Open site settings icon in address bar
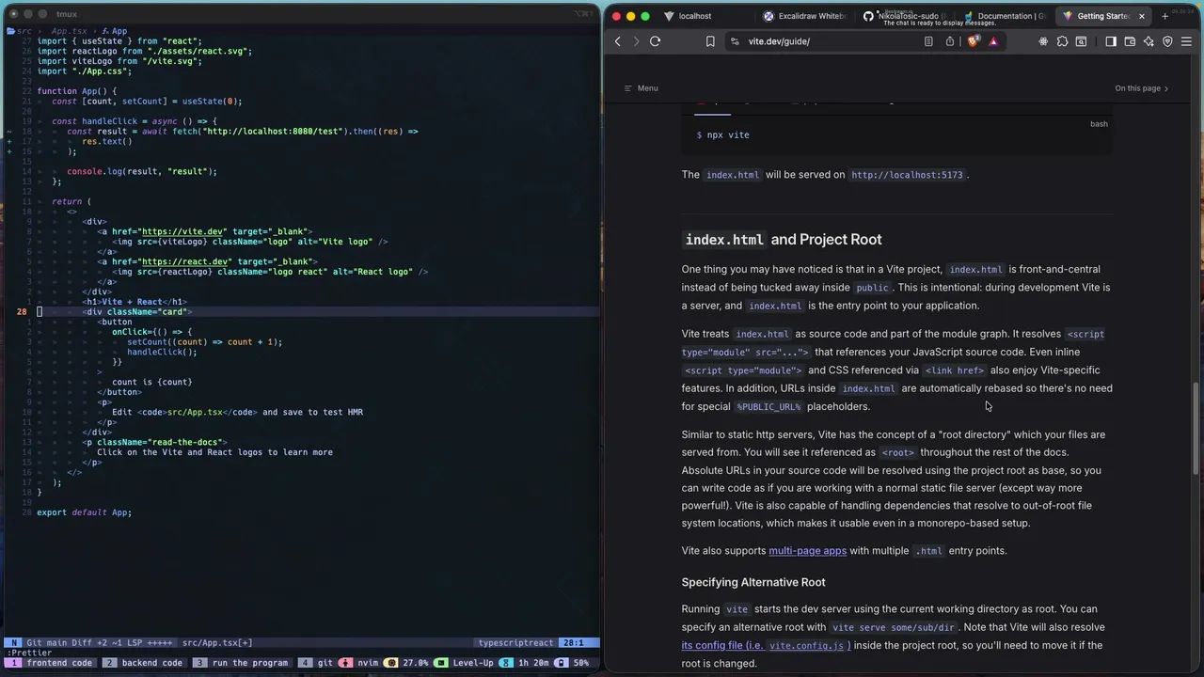The height and width of the screenshot is (677, 1204). tap(735, 41)
